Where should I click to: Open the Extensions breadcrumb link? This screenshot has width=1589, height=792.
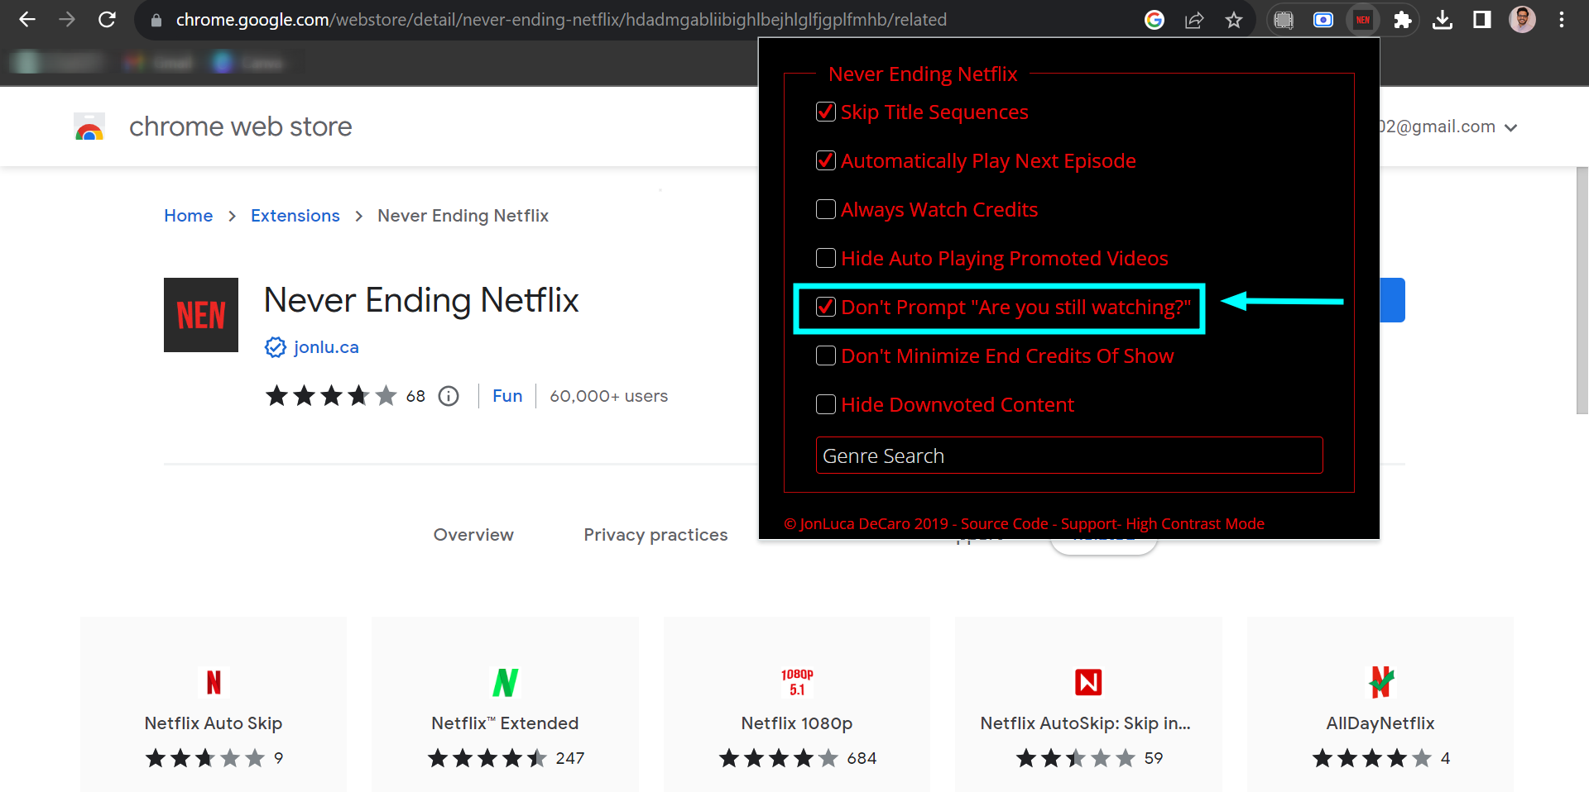(295, 216)
